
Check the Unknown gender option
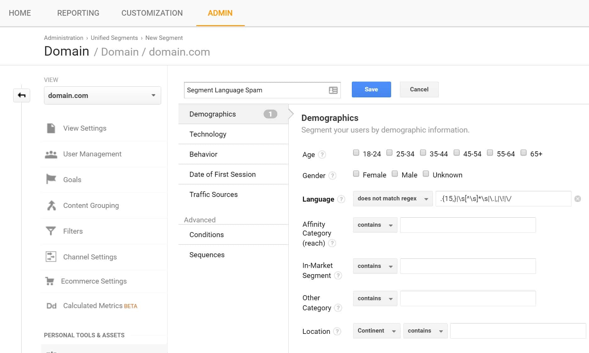(426, 174)
